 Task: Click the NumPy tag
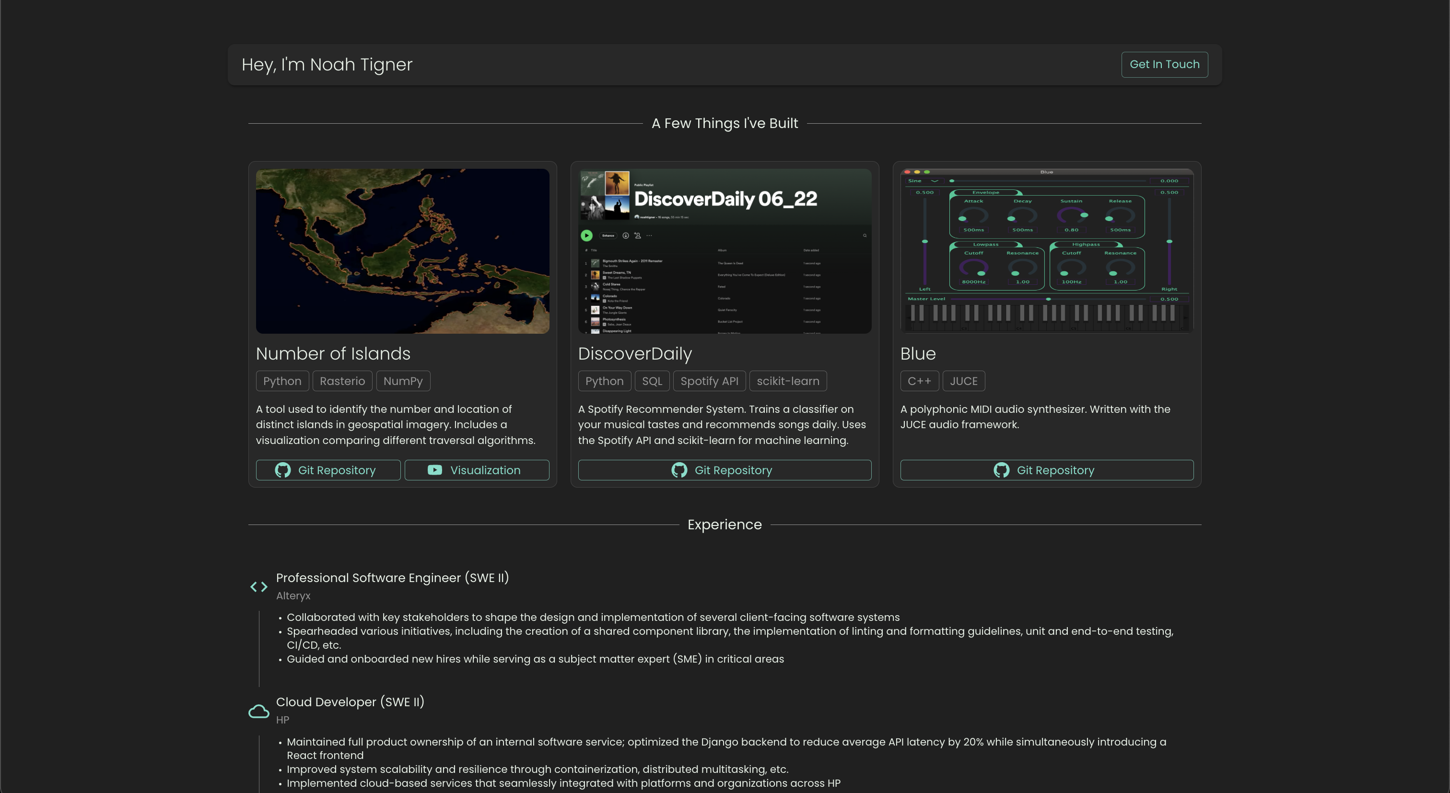[403, 381]
